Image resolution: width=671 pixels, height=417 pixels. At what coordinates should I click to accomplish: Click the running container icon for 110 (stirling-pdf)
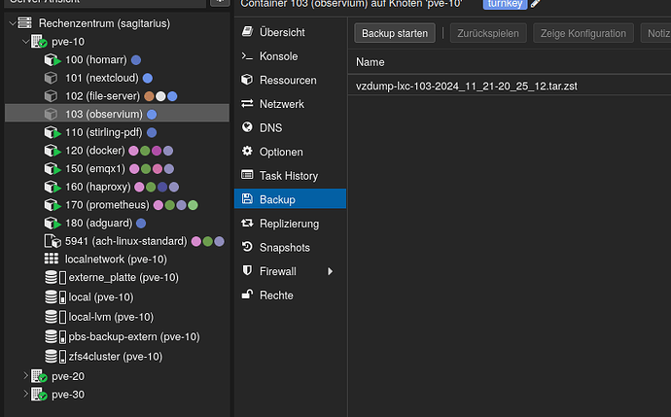click(x=53, y=132)
